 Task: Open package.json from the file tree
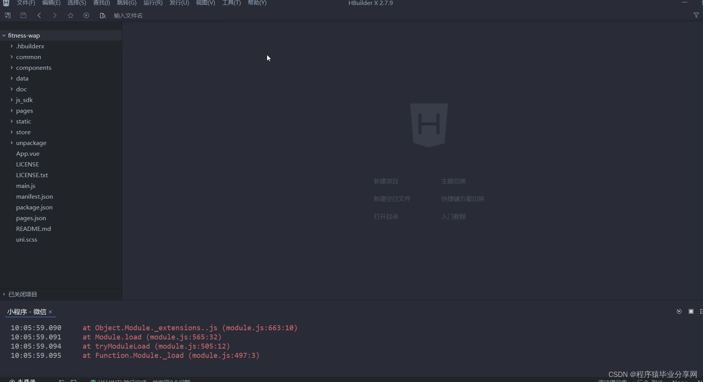click(34, 207)
